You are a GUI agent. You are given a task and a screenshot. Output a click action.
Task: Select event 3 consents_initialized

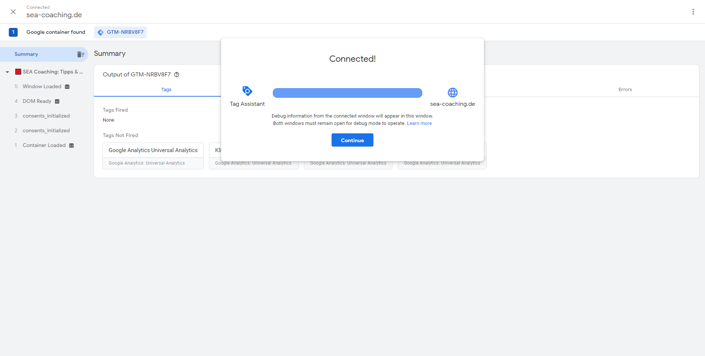46,116
